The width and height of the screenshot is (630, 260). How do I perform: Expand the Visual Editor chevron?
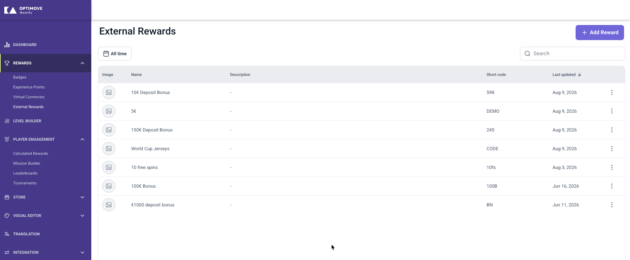pos(82,216)
